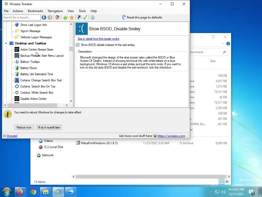Launch Firefox from the taskbar

click(x=20, y=192)
